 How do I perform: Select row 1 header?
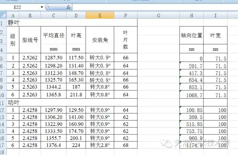tap(3, 23)
